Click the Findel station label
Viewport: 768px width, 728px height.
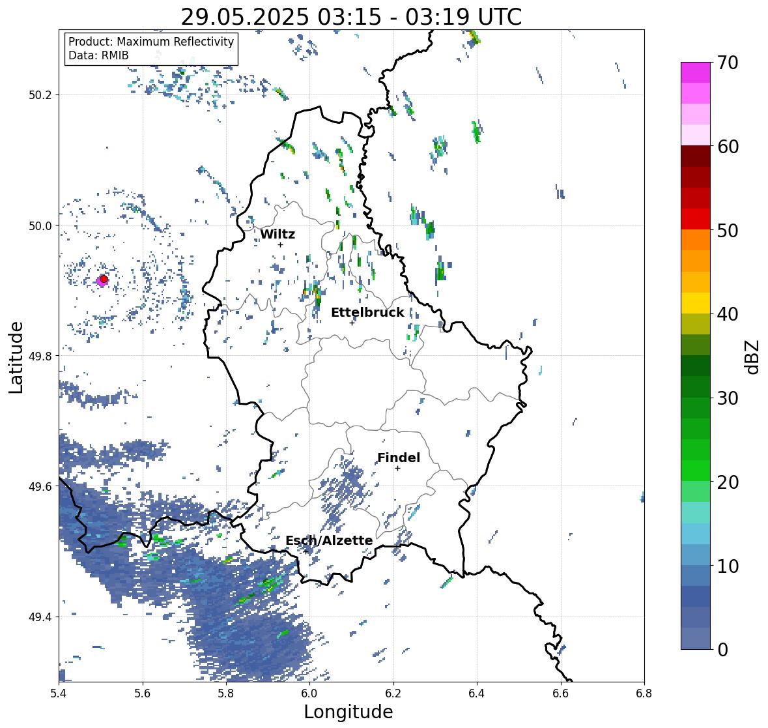(399, 458)
